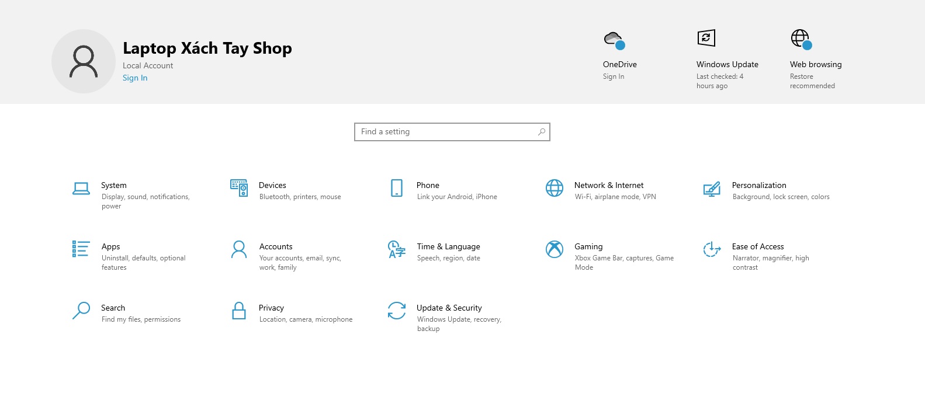
Task: Open the Web browsing globe icon
Action: 801,39
